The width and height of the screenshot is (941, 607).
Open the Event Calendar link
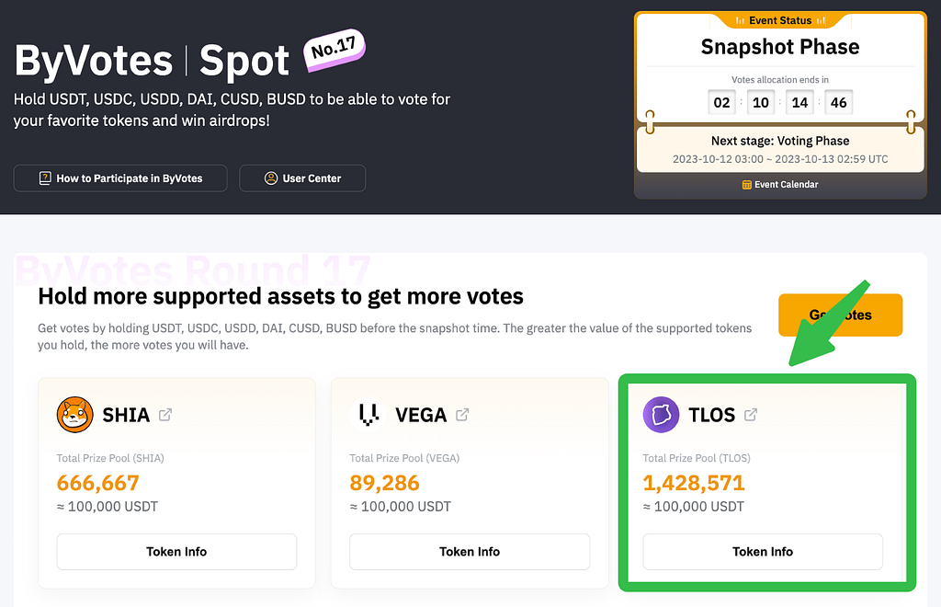coord(780,185)
